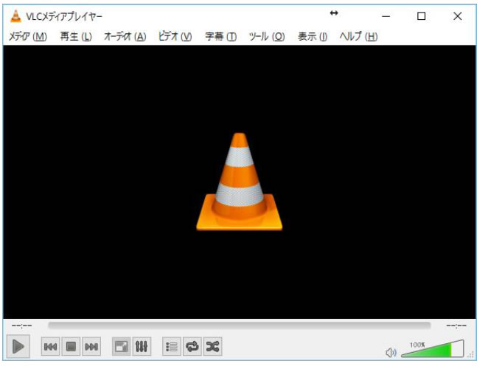Viewport: 488px width, 372px height.
Task: Minimize the VLC window
Action: 386,16
